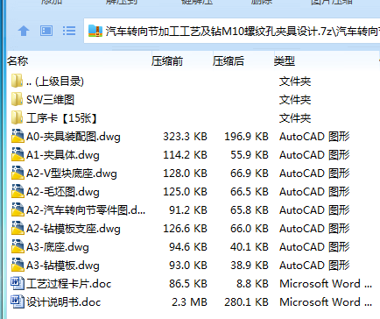Click the 38.9 KB compressed size
Viewport: 380px width, 319px height.
(x=250, y=266)
